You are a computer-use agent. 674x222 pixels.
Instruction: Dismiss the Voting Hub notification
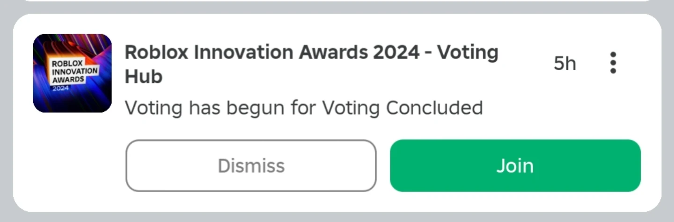click(x=251, y=166)
